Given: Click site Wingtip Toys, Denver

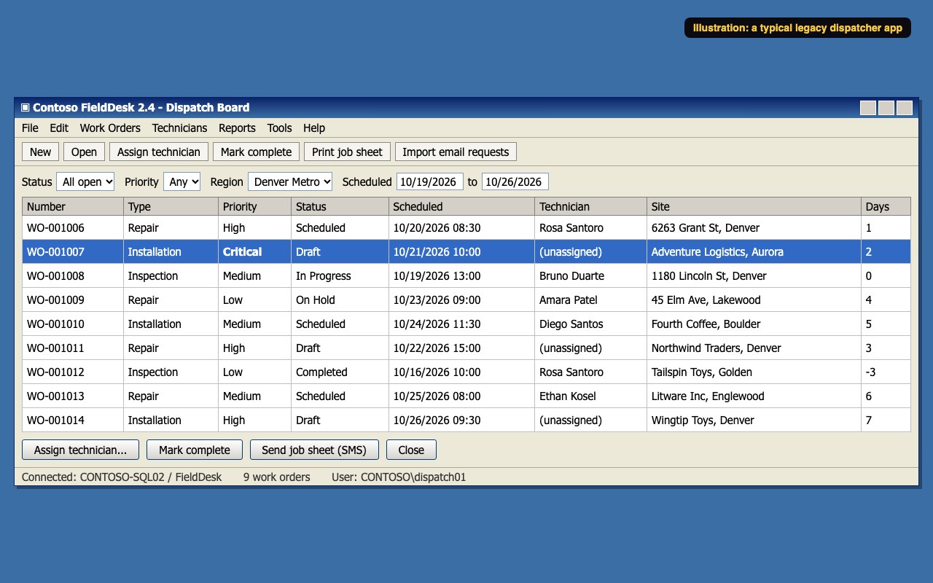Looking at the screenshot, I should (x=754, y=420).
